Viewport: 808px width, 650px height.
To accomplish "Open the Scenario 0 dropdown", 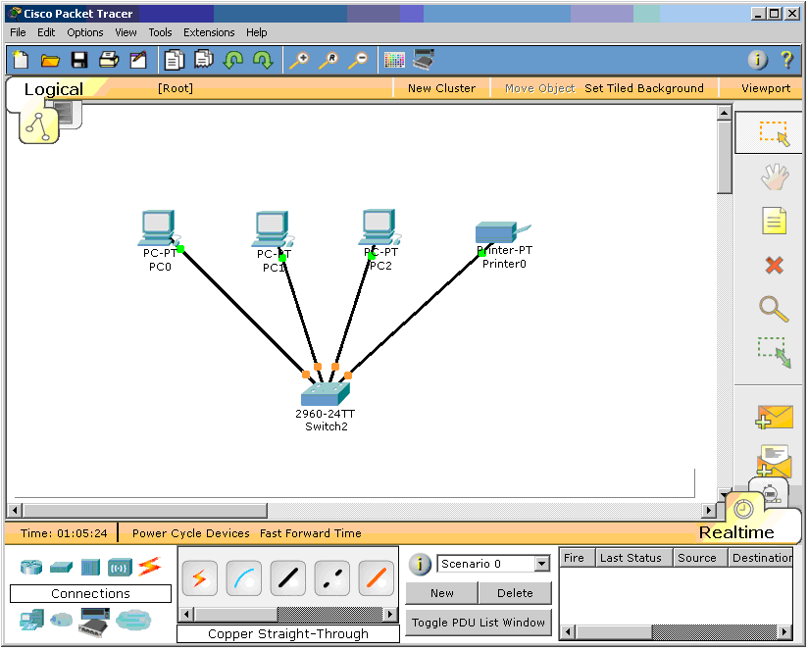I will tap(493, 564).
